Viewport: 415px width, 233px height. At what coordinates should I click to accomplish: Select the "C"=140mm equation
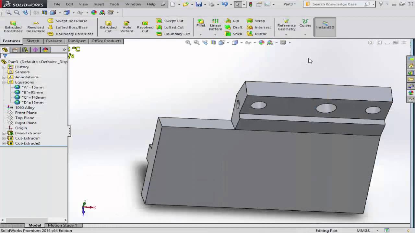30,97
